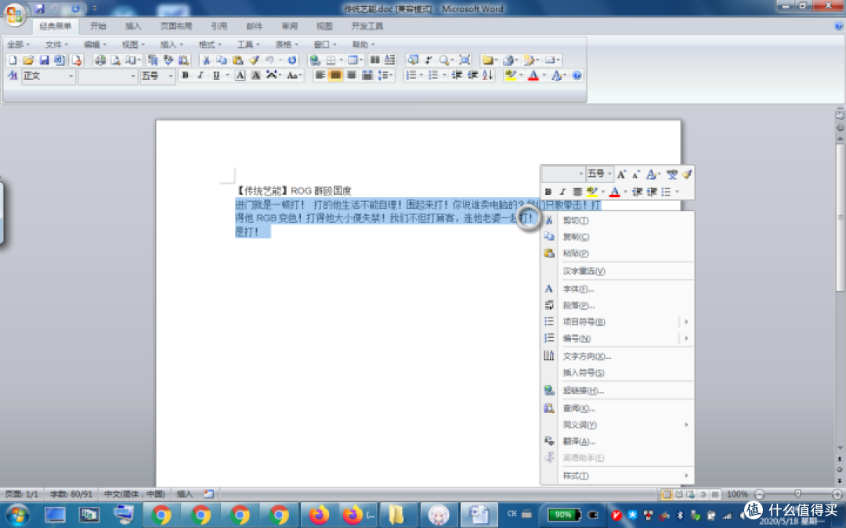Click the 插入 mode indicator in the status bar
Screen dimensions: 846x528
coord(185,494)
